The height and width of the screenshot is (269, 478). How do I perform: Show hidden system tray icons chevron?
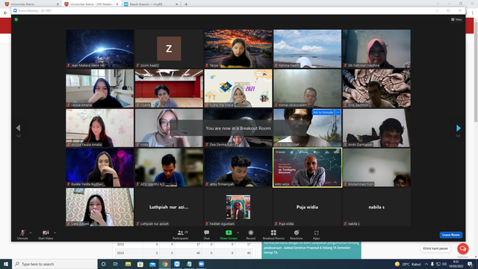pyautogui.click(x=426, y=264)
